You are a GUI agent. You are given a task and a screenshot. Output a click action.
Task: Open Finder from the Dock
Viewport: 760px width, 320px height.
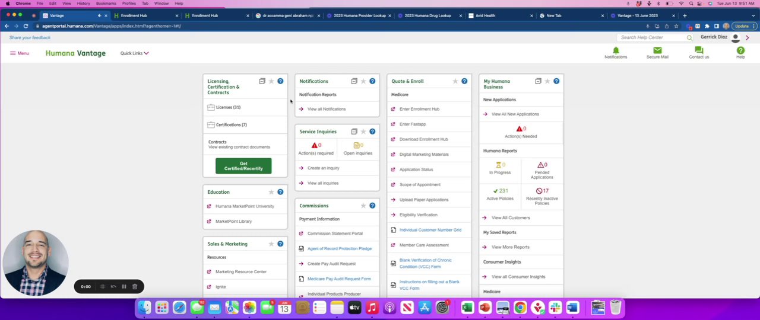click(x=144, y=308)
